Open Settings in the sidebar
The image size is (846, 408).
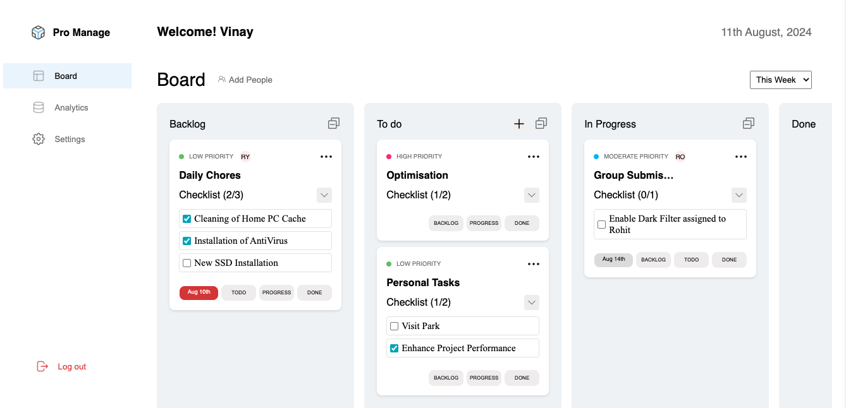70,139
